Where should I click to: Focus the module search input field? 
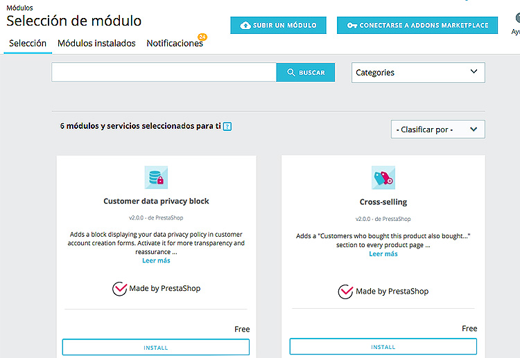coord(164,72)
